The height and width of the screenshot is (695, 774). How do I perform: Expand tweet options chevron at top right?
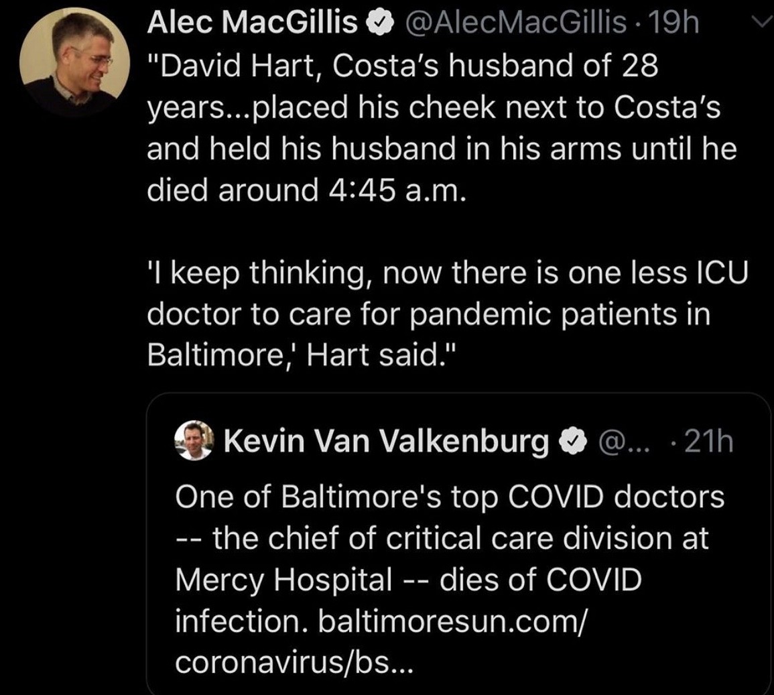pyautogui.click(x=761, y=23)
